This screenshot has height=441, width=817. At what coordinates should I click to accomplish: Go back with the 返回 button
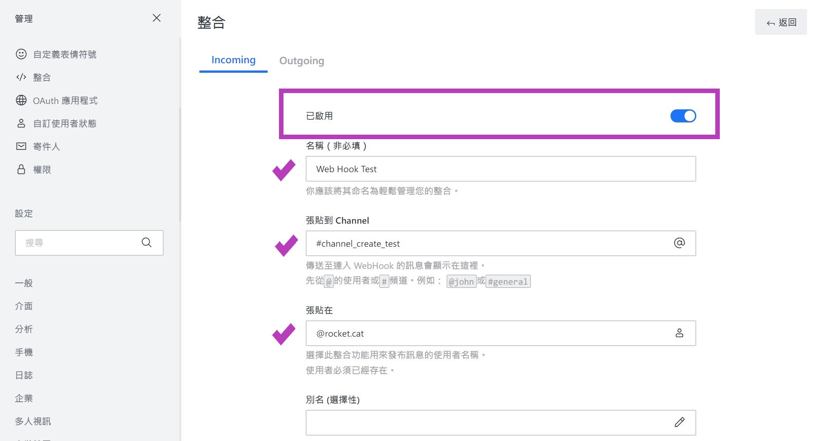(781, 22)
